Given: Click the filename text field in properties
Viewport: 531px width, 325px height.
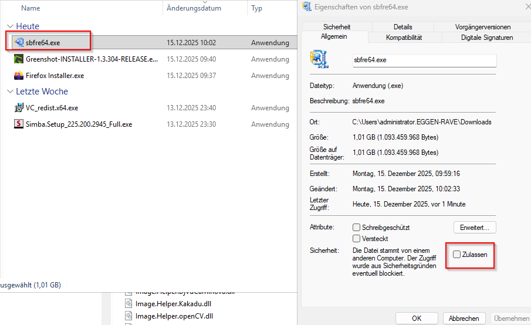Looking at the screenshot, I should pyautogui.click(x=424, y=60).
